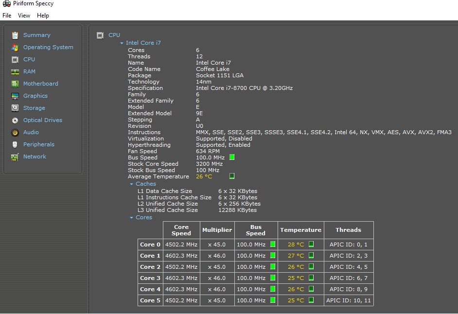Open the File menu

(x=7, y=16)
